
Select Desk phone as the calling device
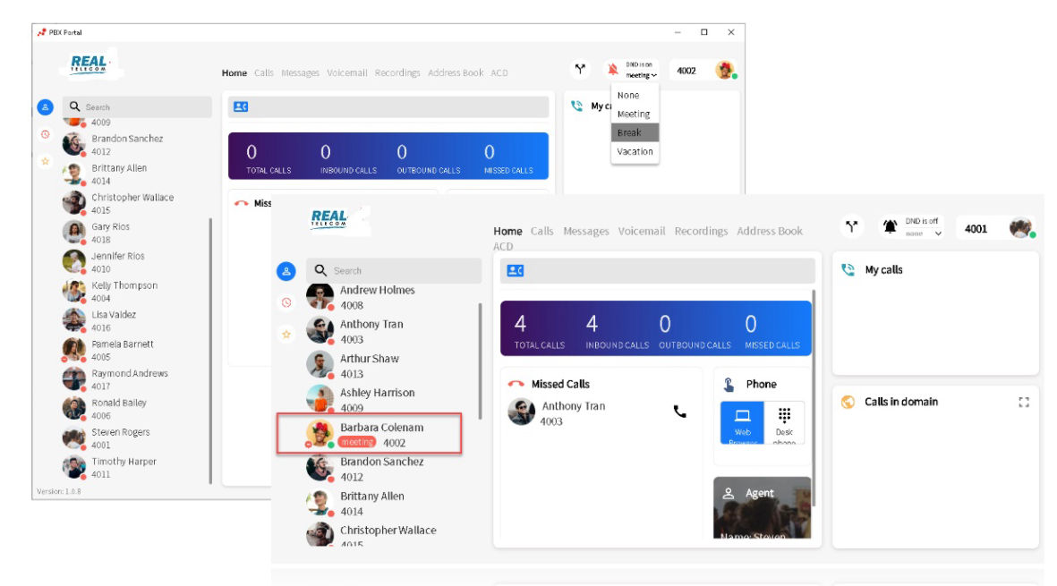(x=784, y=422)
